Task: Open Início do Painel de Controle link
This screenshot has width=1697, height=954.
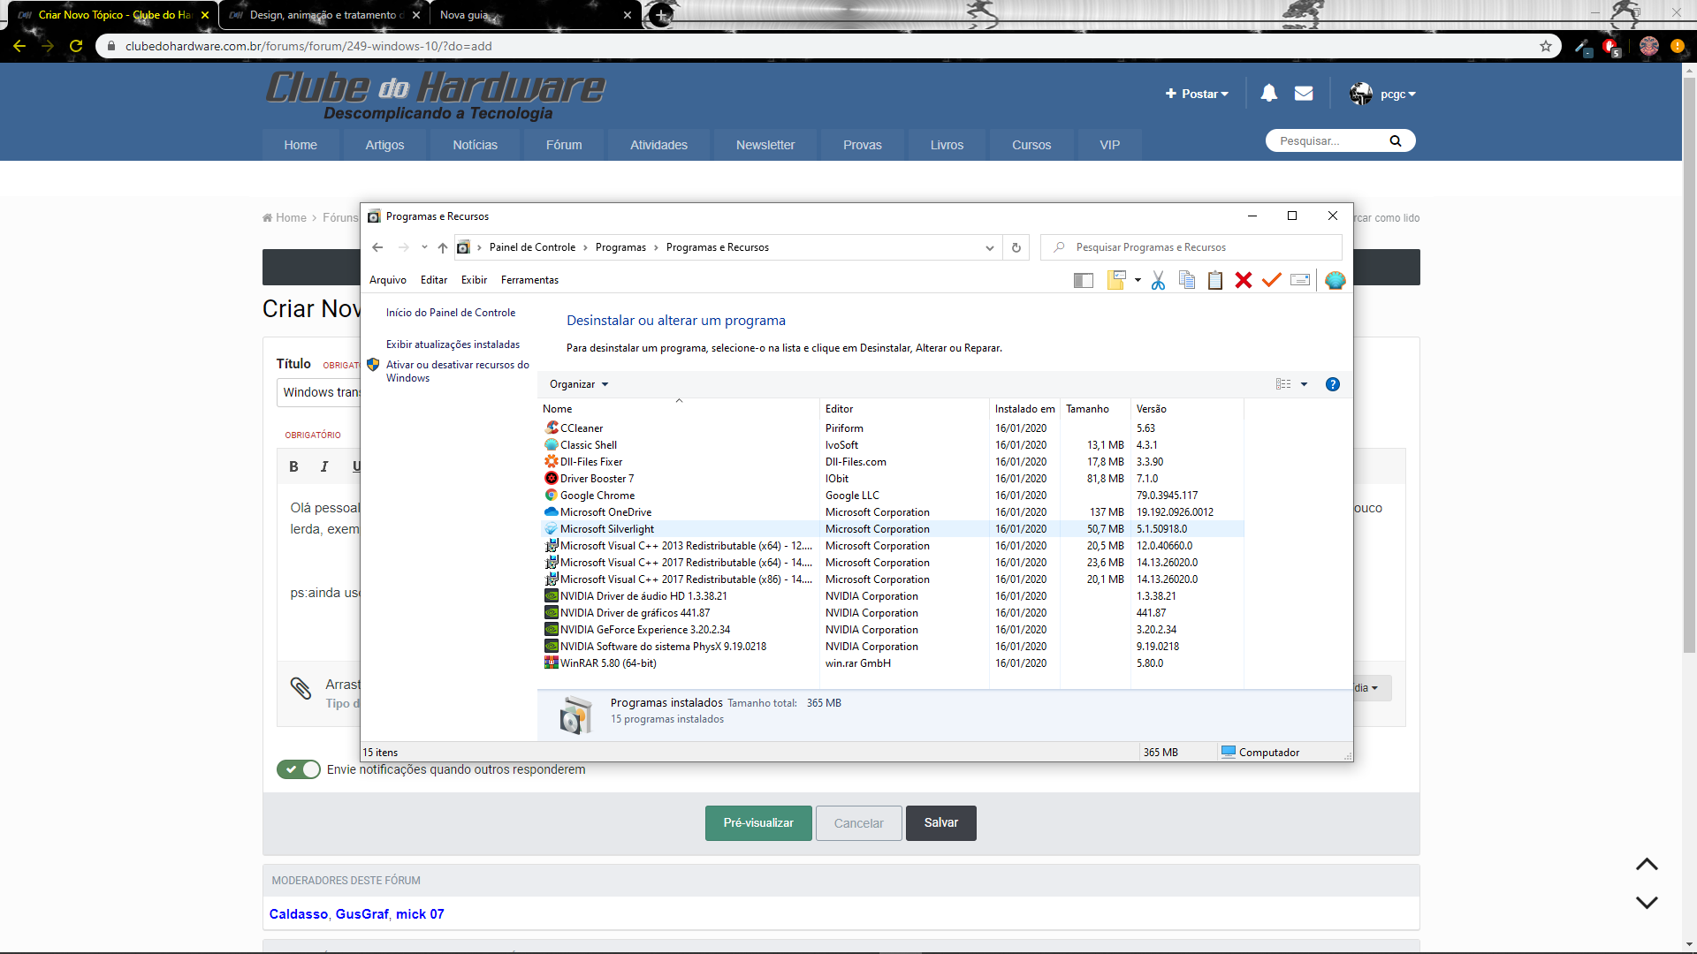Action: (450, 313)
